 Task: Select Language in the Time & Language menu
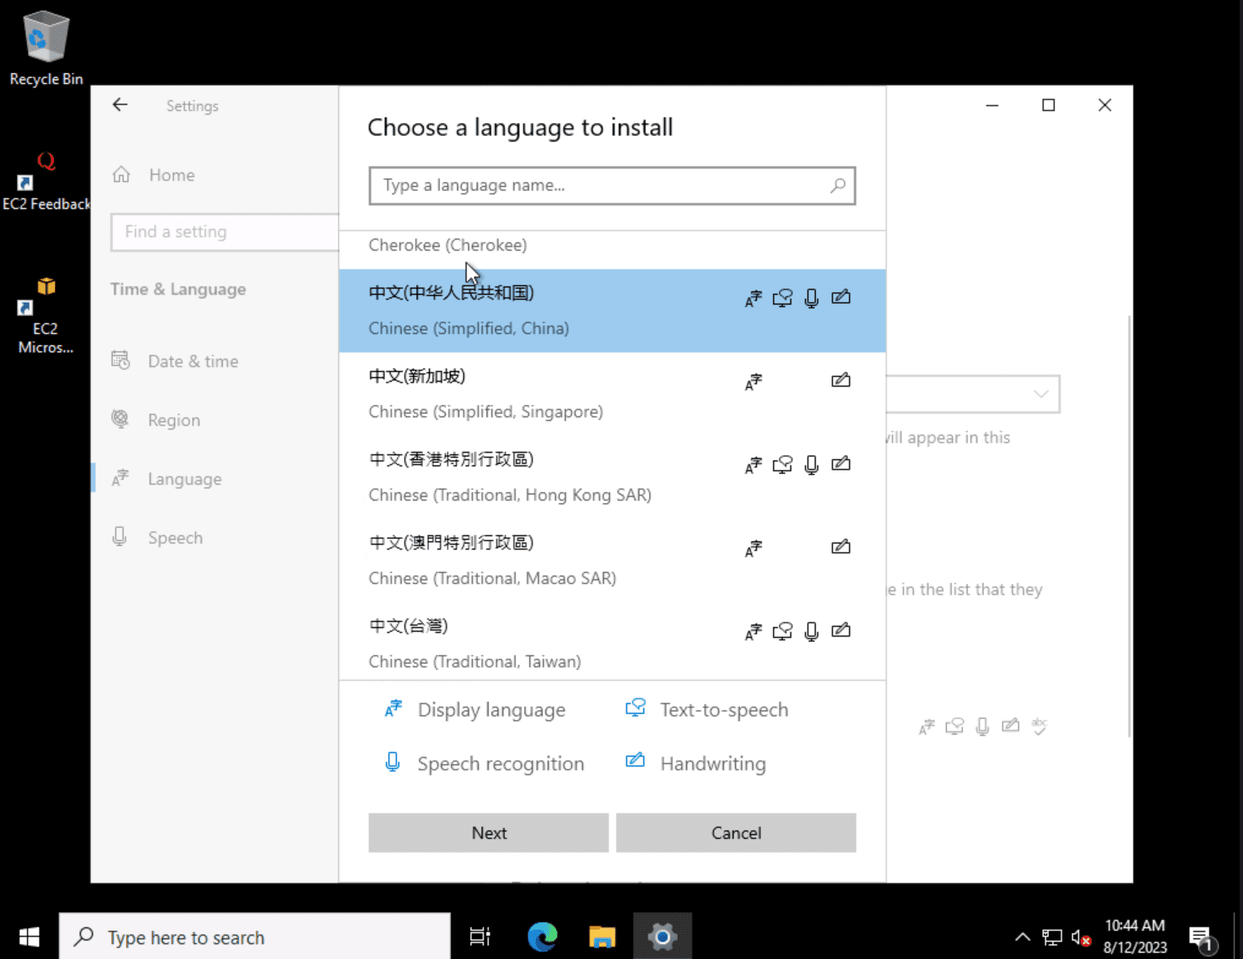[x=184, y=478]
